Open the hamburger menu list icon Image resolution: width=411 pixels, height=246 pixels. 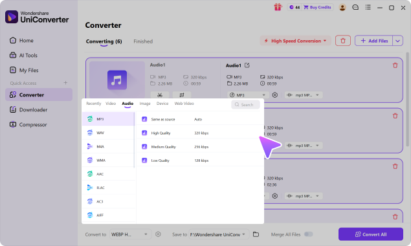pos(368,7)
